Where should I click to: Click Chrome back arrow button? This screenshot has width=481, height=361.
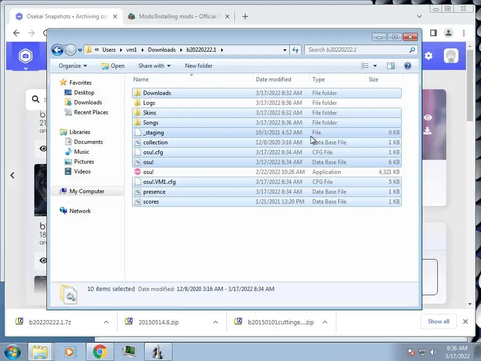(x=16, y=32)
